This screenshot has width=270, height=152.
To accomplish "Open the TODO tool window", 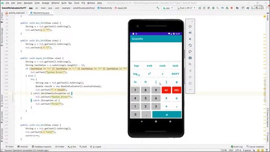I will (10, 147).
